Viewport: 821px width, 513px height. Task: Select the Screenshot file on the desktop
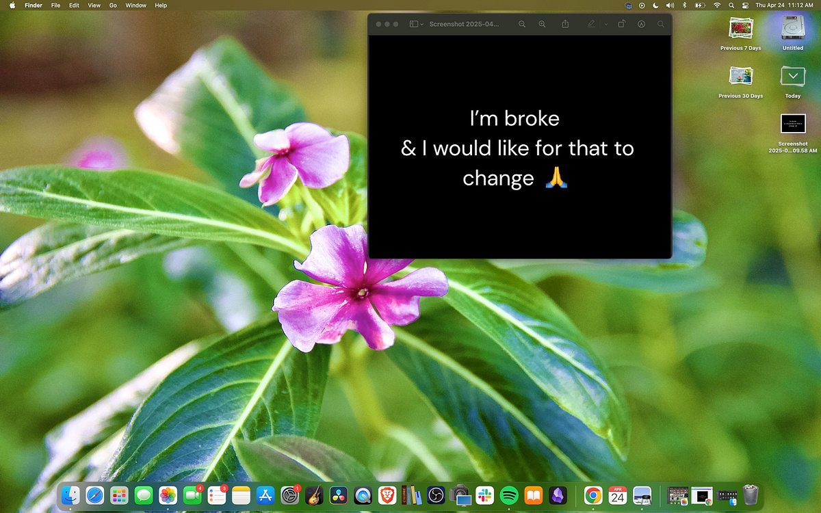793,124
